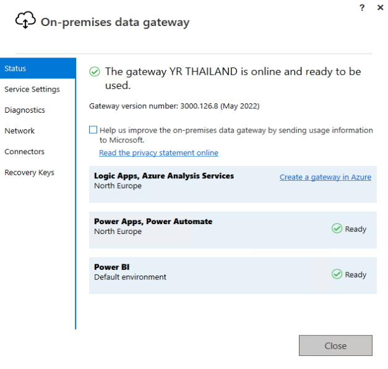Click North Europe under Logic Apps
388x369 pixels.
tap(118, 186)
